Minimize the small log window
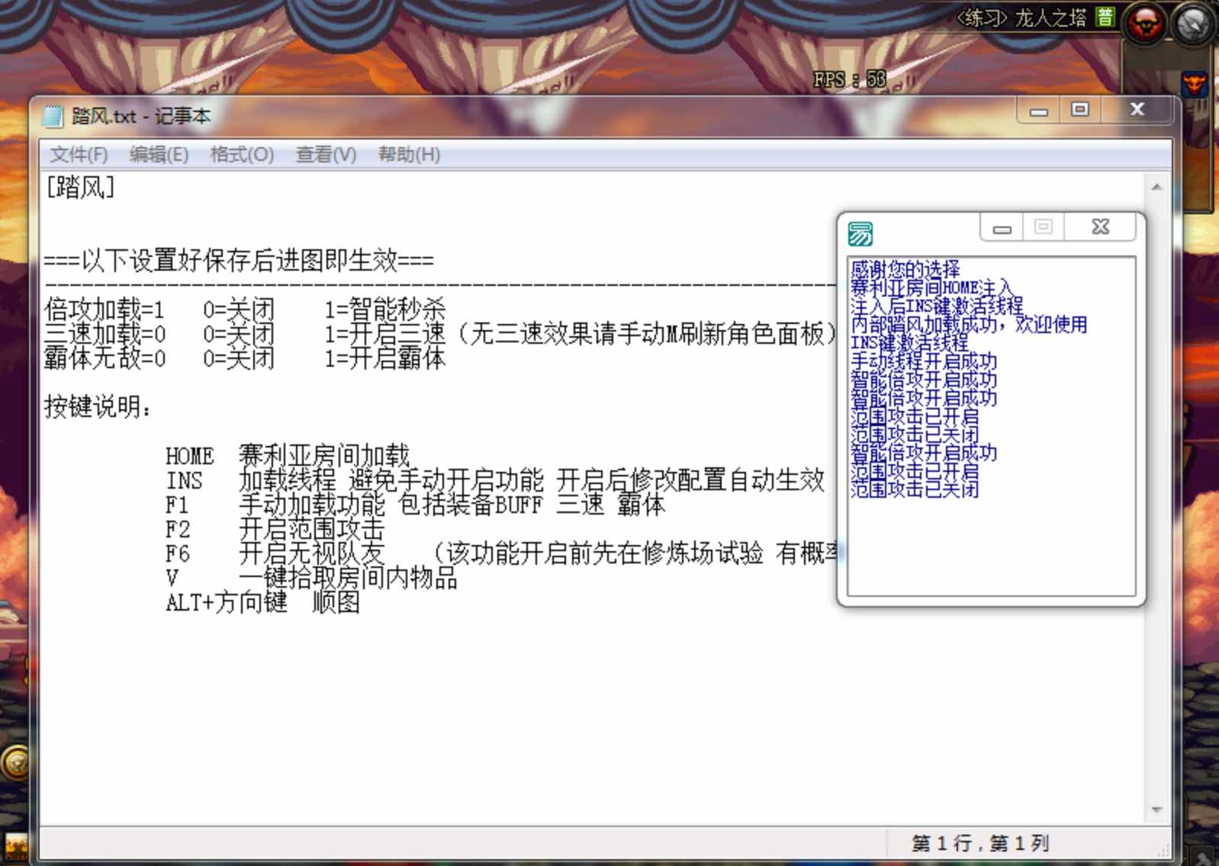The image size is (1219, 866). 1002,227
